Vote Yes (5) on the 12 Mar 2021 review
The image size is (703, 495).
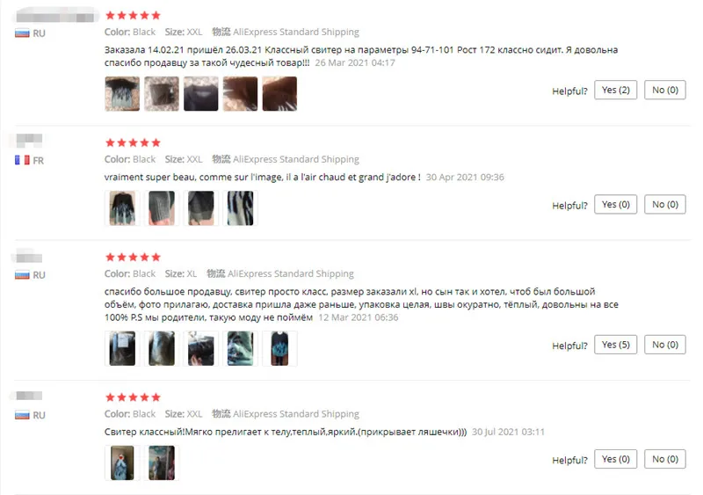pyautogui.click(x=615, y=345)
